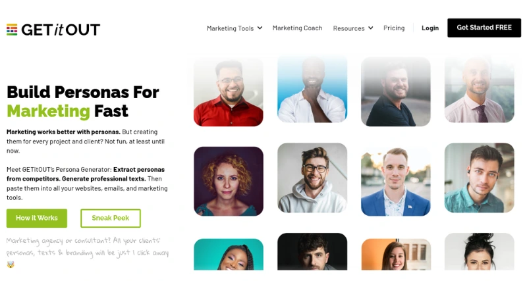This screenshot has width=527, height=281.
Task: Open the Pricing page
Action: (x=394, y=28)
